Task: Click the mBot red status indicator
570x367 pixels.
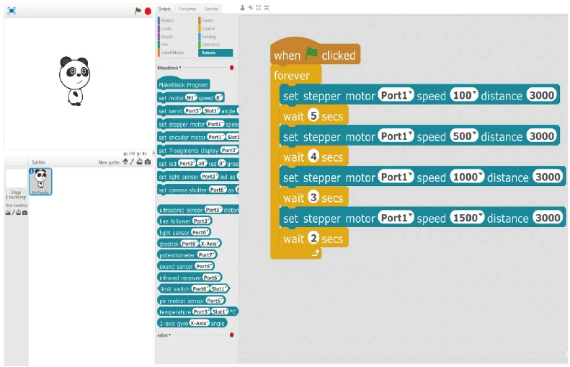Action: (x=231, y=335)
